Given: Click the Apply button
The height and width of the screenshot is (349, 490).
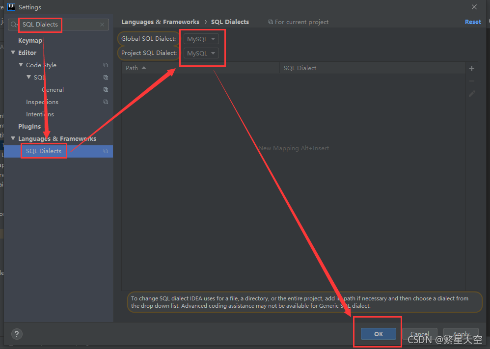Looking at the screenshot, I should point(461,334).
